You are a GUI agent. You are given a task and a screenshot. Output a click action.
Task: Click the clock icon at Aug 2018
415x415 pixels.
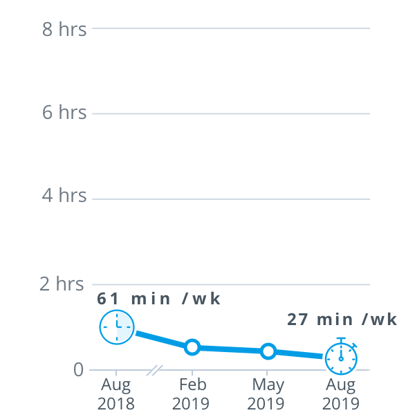pos(117,326)
